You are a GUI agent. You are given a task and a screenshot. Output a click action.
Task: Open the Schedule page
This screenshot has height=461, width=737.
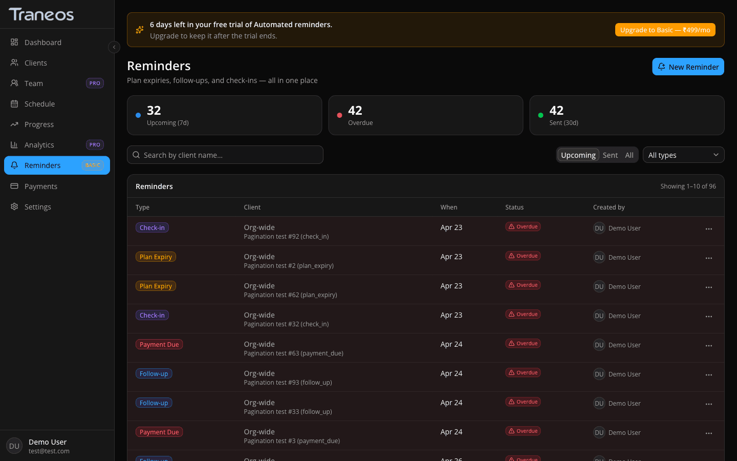57,104
